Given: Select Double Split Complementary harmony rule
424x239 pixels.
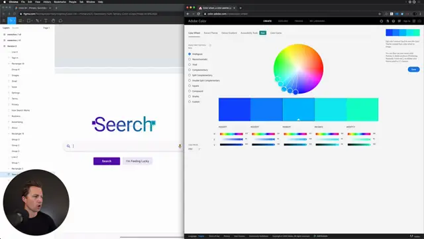Looking at the screenshot, I should pyautogui.click(x=204, y=80).
